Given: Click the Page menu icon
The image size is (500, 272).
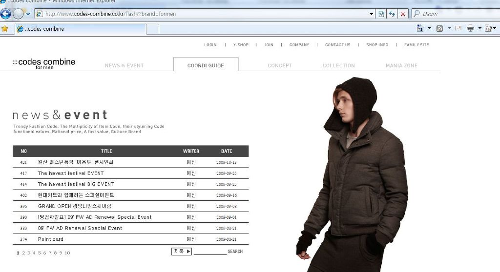Looking at the screenshot, I should (x=488, y=28).
